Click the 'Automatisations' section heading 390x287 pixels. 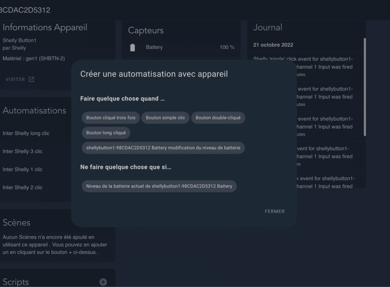[34, 111]
